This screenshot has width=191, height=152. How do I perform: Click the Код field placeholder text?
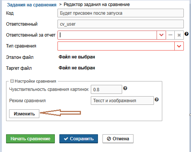click(x=91, y=13)
